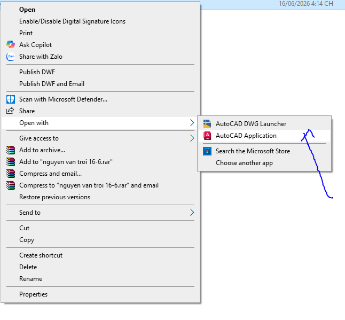Screen dimensions: 345x320
Task: Choose Create shortcut entry
Action: (x=41, y=255)
